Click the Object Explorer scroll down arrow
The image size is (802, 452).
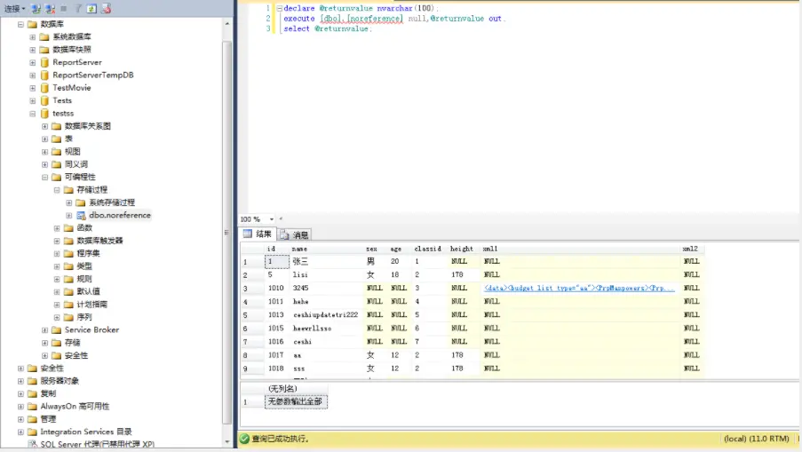click(x=227, y=443)
